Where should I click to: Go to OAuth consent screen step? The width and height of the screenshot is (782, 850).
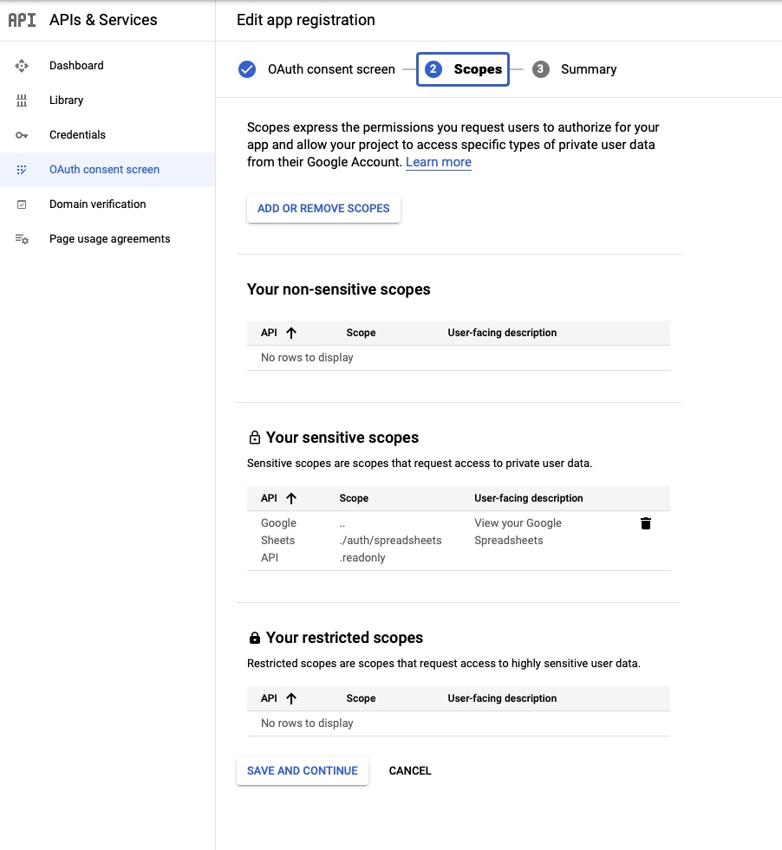[x=317, y=69]
